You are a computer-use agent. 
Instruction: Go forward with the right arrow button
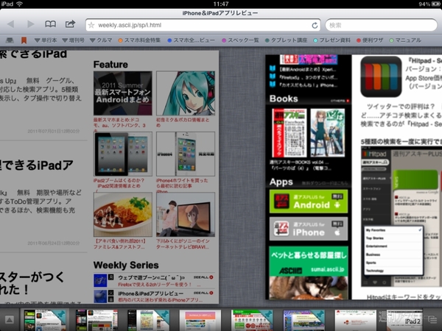31,24
